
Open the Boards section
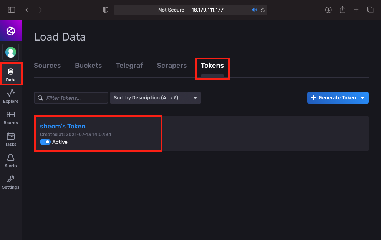coord(10,117)
